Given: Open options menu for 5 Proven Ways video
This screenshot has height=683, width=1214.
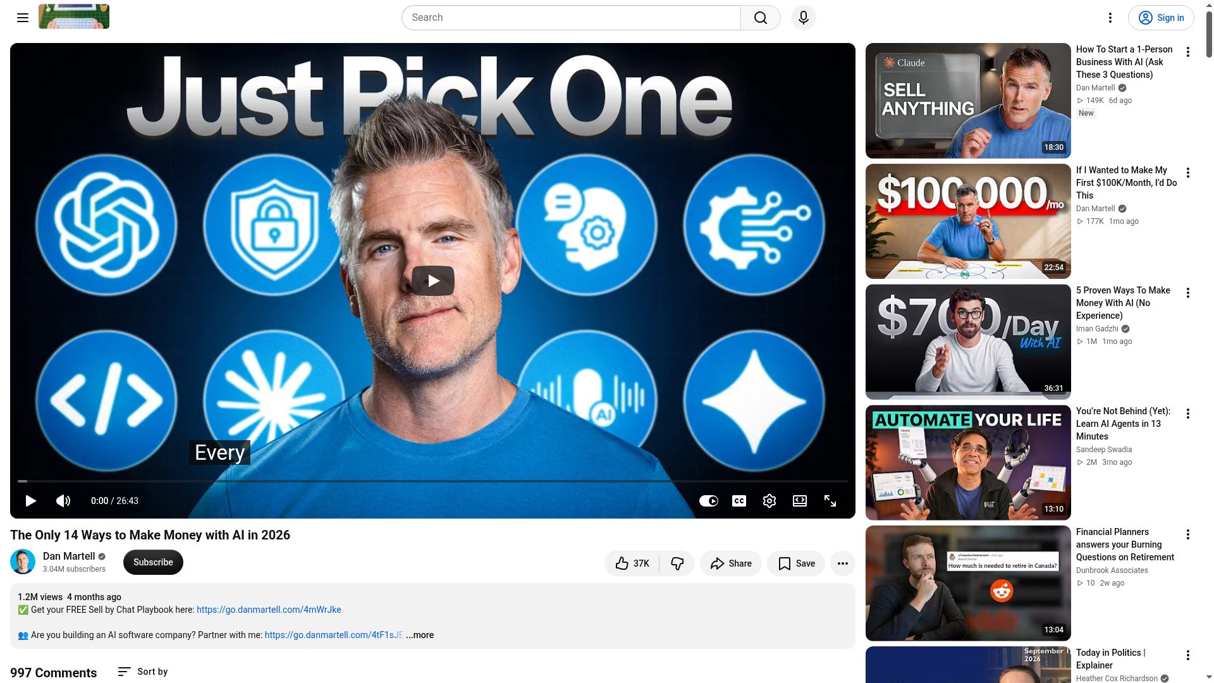Looking at the screenshot, I should [1188, 293].
